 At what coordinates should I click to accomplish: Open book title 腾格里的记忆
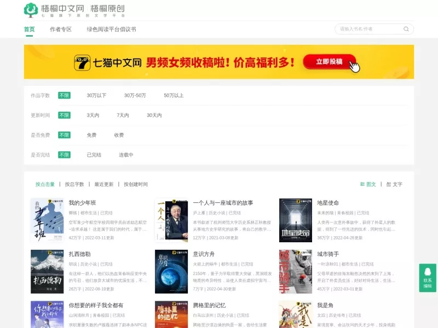209,306
